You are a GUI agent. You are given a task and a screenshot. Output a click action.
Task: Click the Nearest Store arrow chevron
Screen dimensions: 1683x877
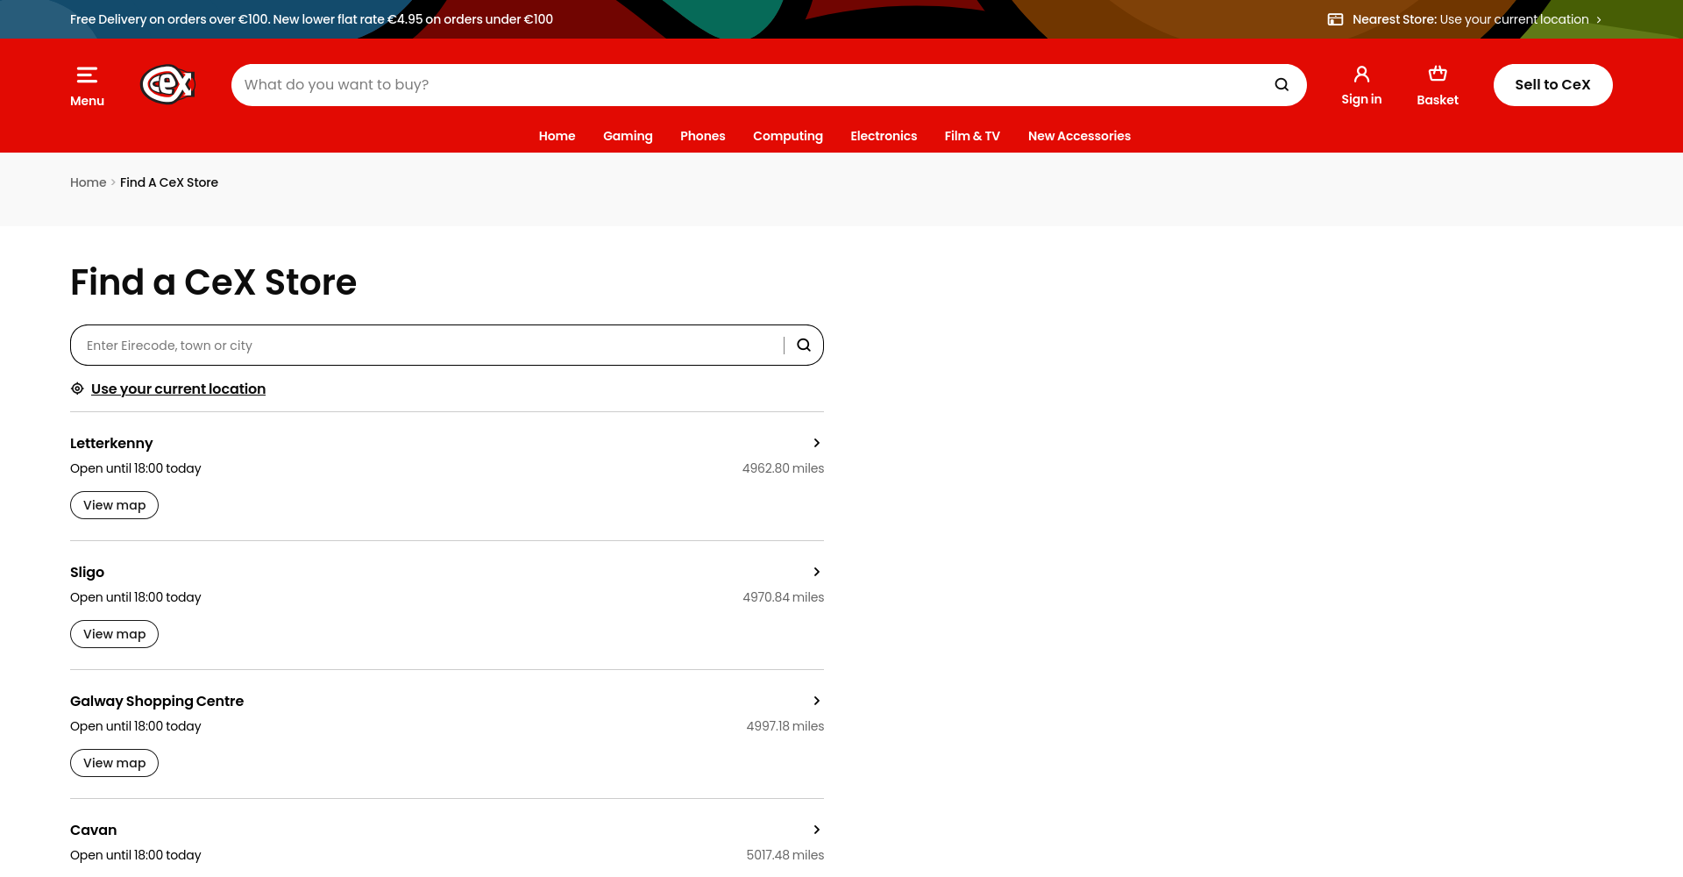click(1599, 20)
